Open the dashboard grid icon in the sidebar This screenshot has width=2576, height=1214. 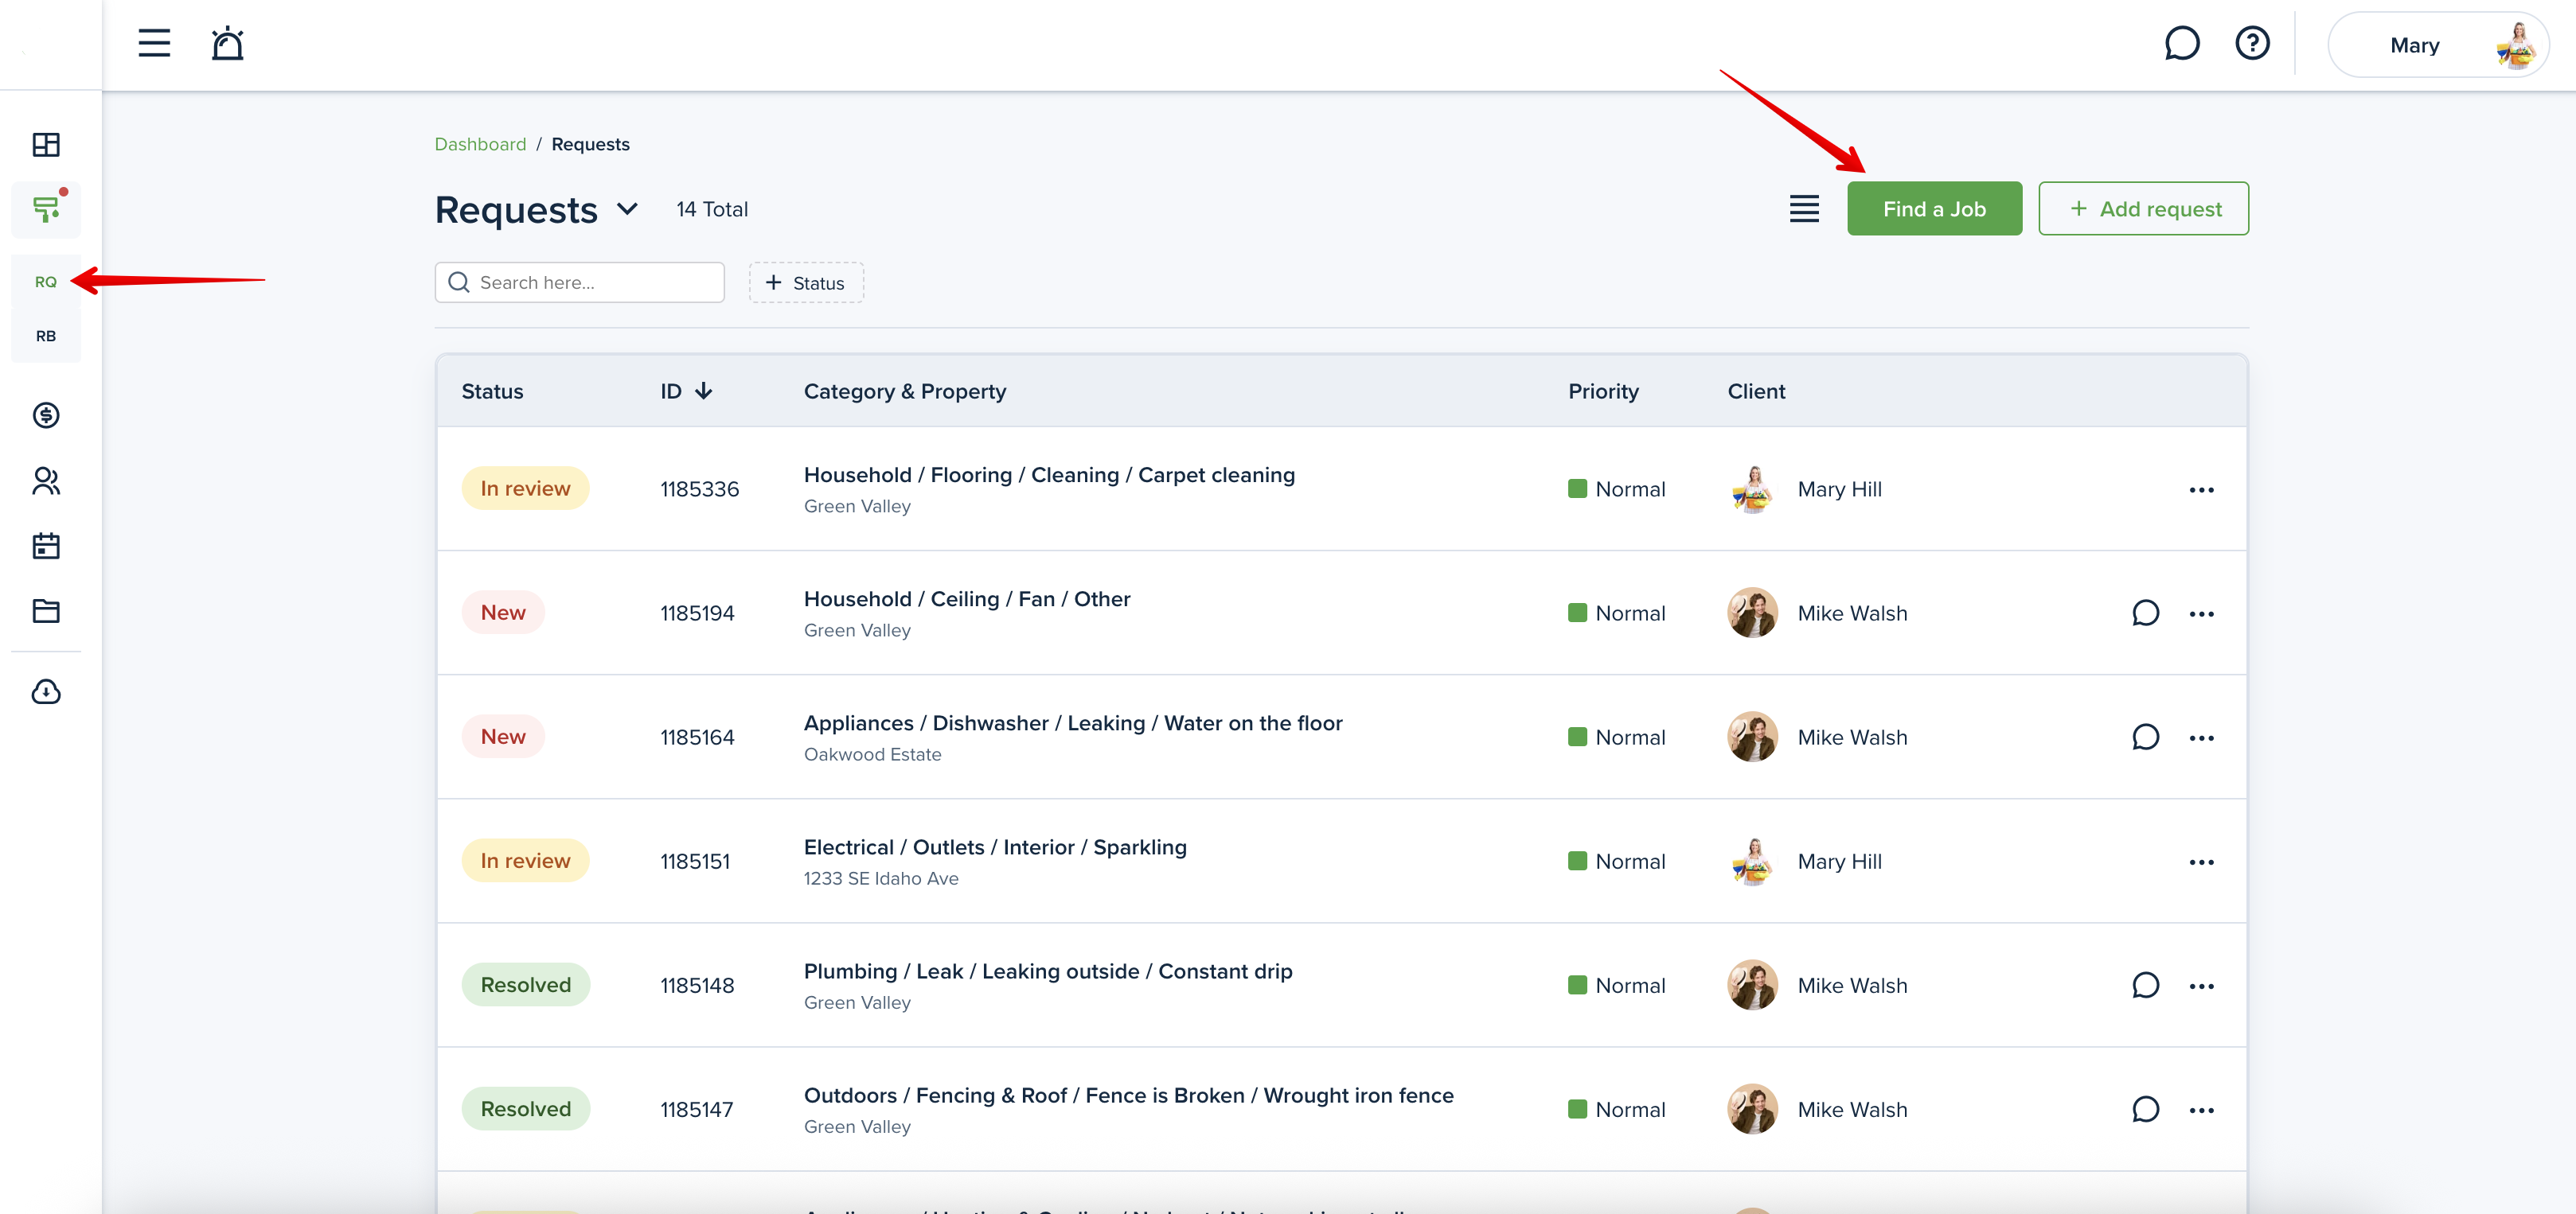click(46, 145)
